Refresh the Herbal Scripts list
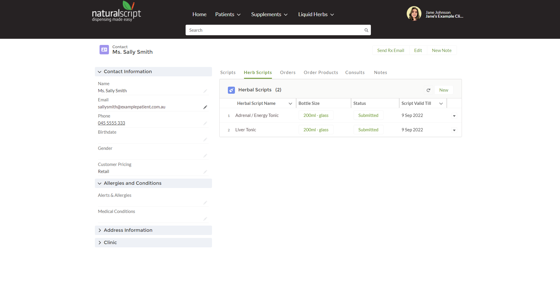Image resolution: width=560 pixels, height=282 pixels. coord(428,90)
